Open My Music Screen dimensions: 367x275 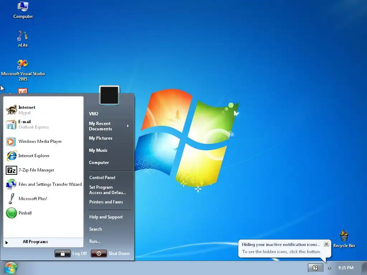tap(98, 150)
